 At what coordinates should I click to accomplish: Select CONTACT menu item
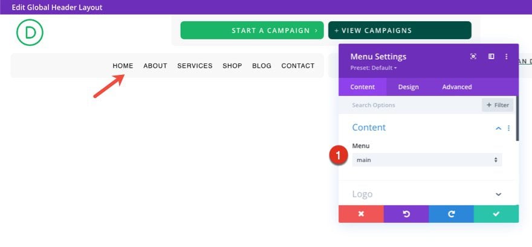(298, 66)
